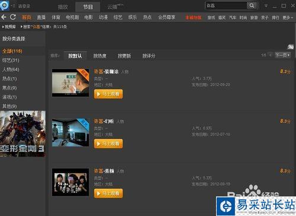Focus the search input field
This screenshot has height=216, width=296.
pos(226,5)
